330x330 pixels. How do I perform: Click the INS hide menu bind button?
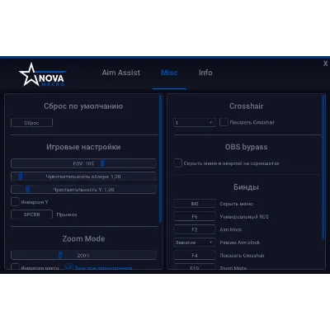point(195,204)
